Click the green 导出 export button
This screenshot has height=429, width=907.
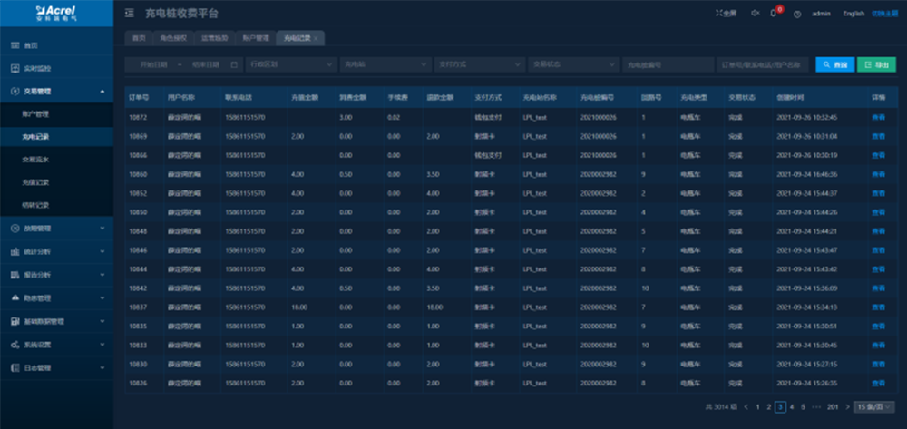[x=875, y=64]
